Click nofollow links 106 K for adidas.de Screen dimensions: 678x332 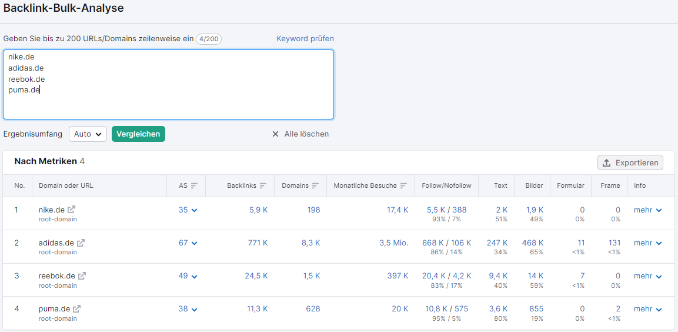pyautogui.click(x=461, y=243)
